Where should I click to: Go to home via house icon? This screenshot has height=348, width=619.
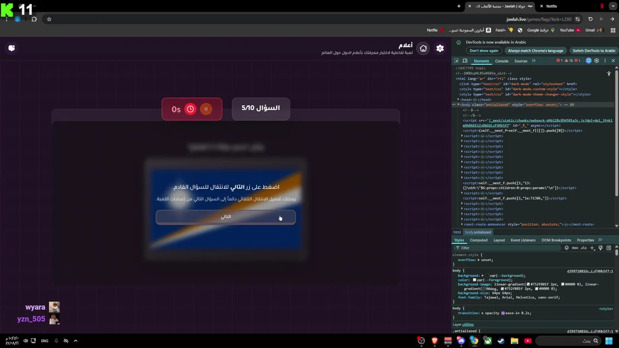click(x=424, y=48)
